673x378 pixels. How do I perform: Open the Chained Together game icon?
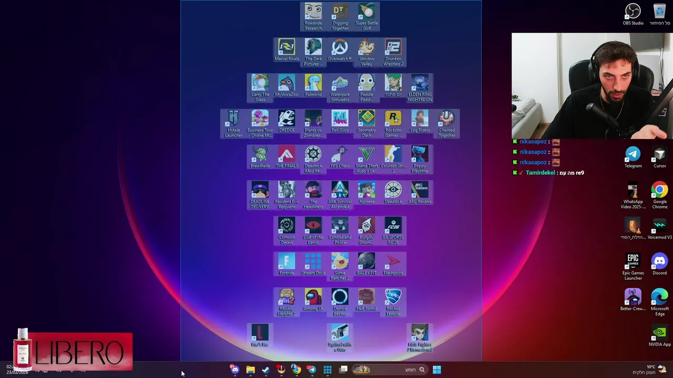[447, 124]
